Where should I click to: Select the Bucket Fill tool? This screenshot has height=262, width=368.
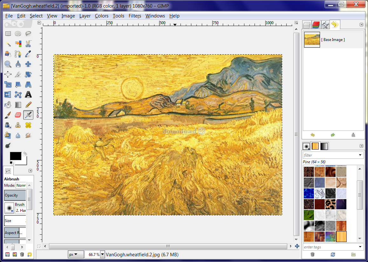pos(8,104)
